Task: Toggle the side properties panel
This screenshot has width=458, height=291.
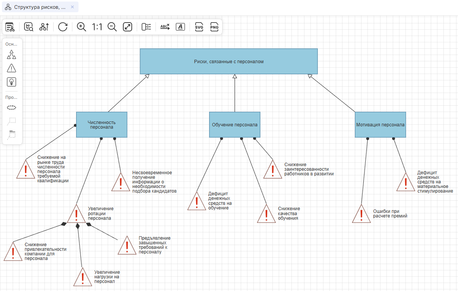Action: [x=146, y=27]
